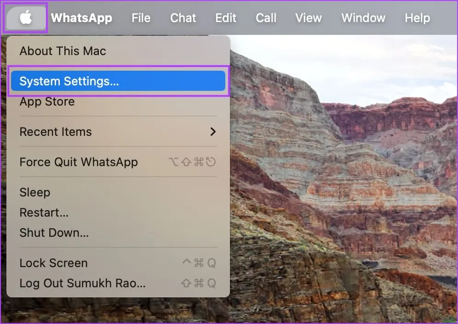Select Shut Down from the menu
Viewport: 458px width, 324px height.
pyautogui.click(x=54, y=233)
